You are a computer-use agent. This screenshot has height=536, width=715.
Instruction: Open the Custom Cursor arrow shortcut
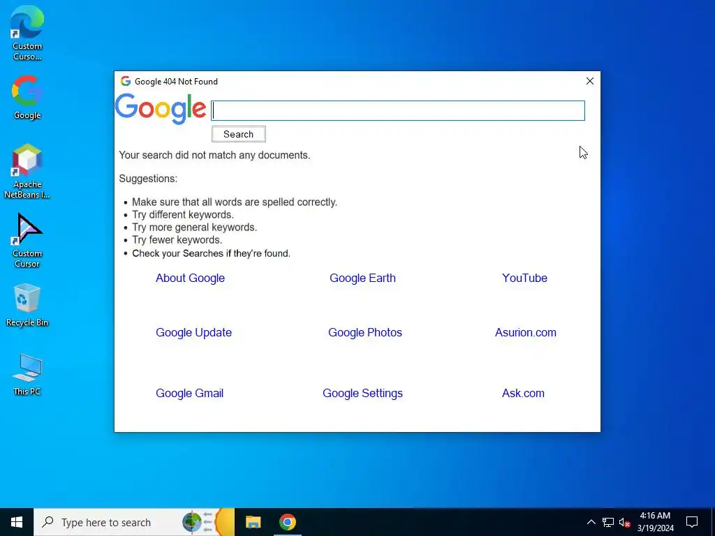point(27,240)
